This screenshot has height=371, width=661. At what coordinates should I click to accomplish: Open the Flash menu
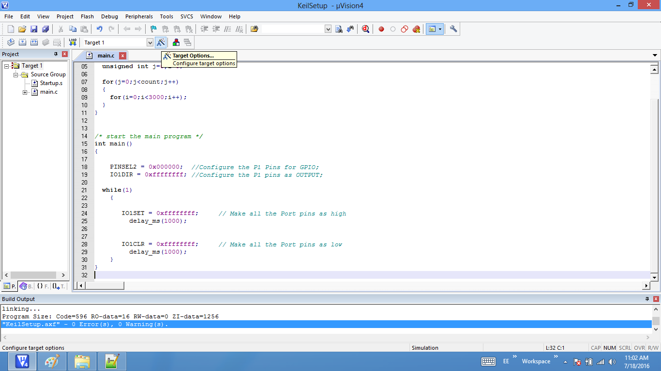point(87,16)
